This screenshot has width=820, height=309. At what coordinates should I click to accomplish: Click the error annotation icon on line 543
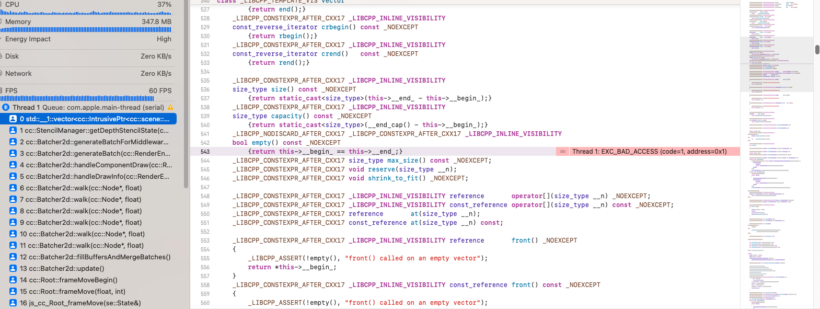coord(562,152)
